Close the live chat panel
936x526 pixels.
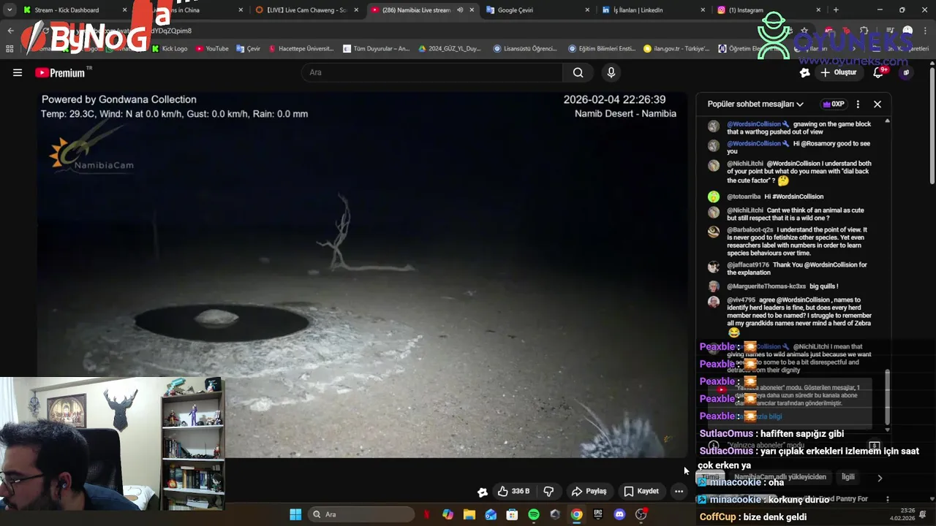[877, 104]
